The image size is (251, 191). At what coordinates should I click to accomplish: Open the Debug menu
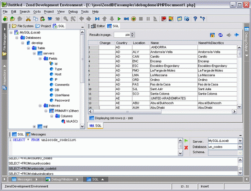[x=73, y=11]
